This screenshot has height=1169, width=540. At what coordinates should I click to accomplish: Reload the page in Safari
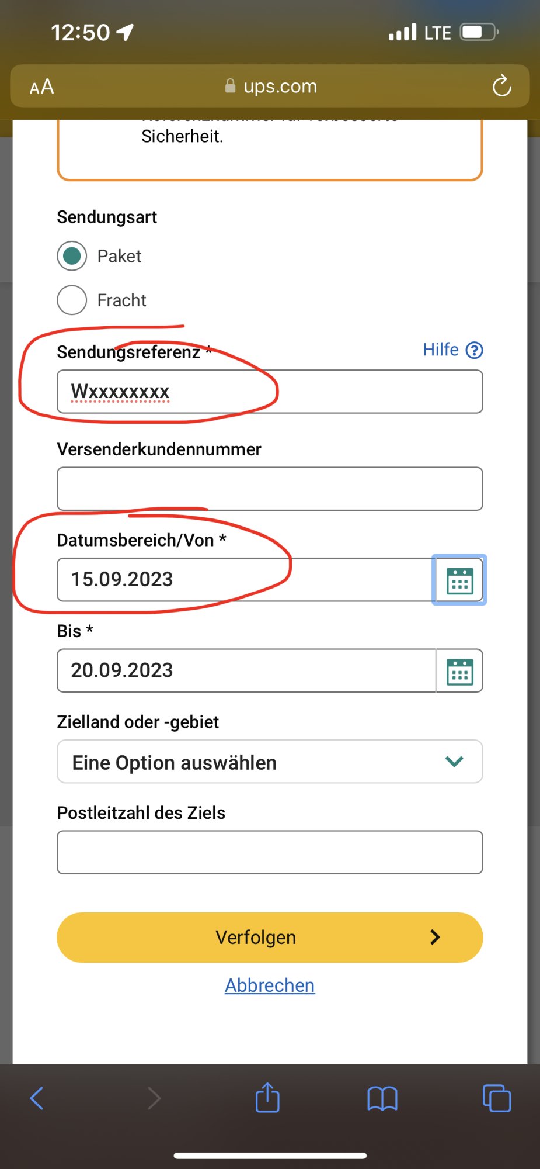[x=501, y=87]
